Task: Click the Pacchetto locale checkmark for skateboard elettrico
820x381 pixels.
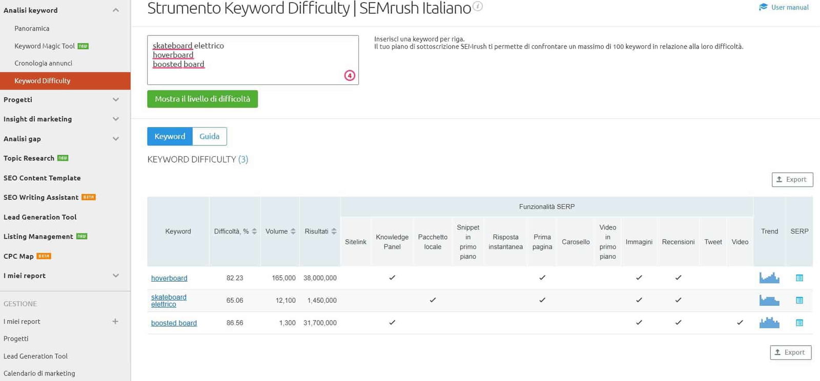Action: [433, 300]
